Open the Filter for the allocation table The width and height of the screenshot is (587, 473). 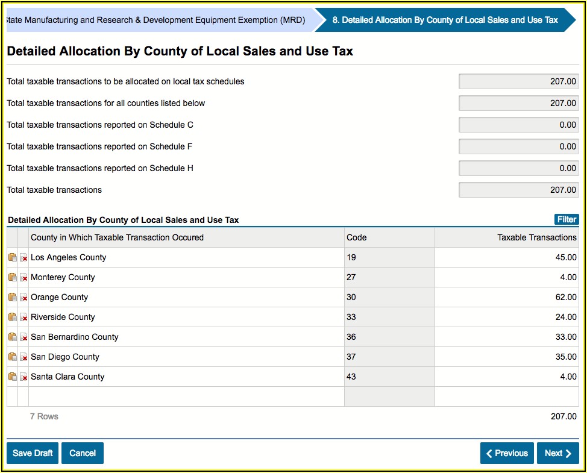coord(566,219)
